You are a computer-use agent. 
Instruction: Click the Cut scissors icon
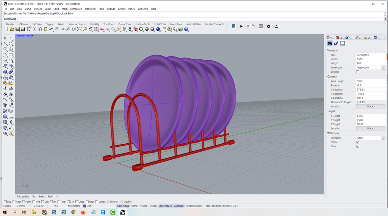(34, 29)
